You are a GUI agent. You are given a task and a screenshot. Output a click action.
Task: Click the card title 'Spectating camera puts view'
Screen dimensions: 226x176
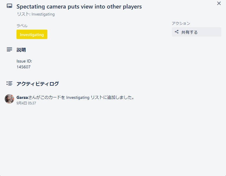pyautogui.click(x=79, y=6)
